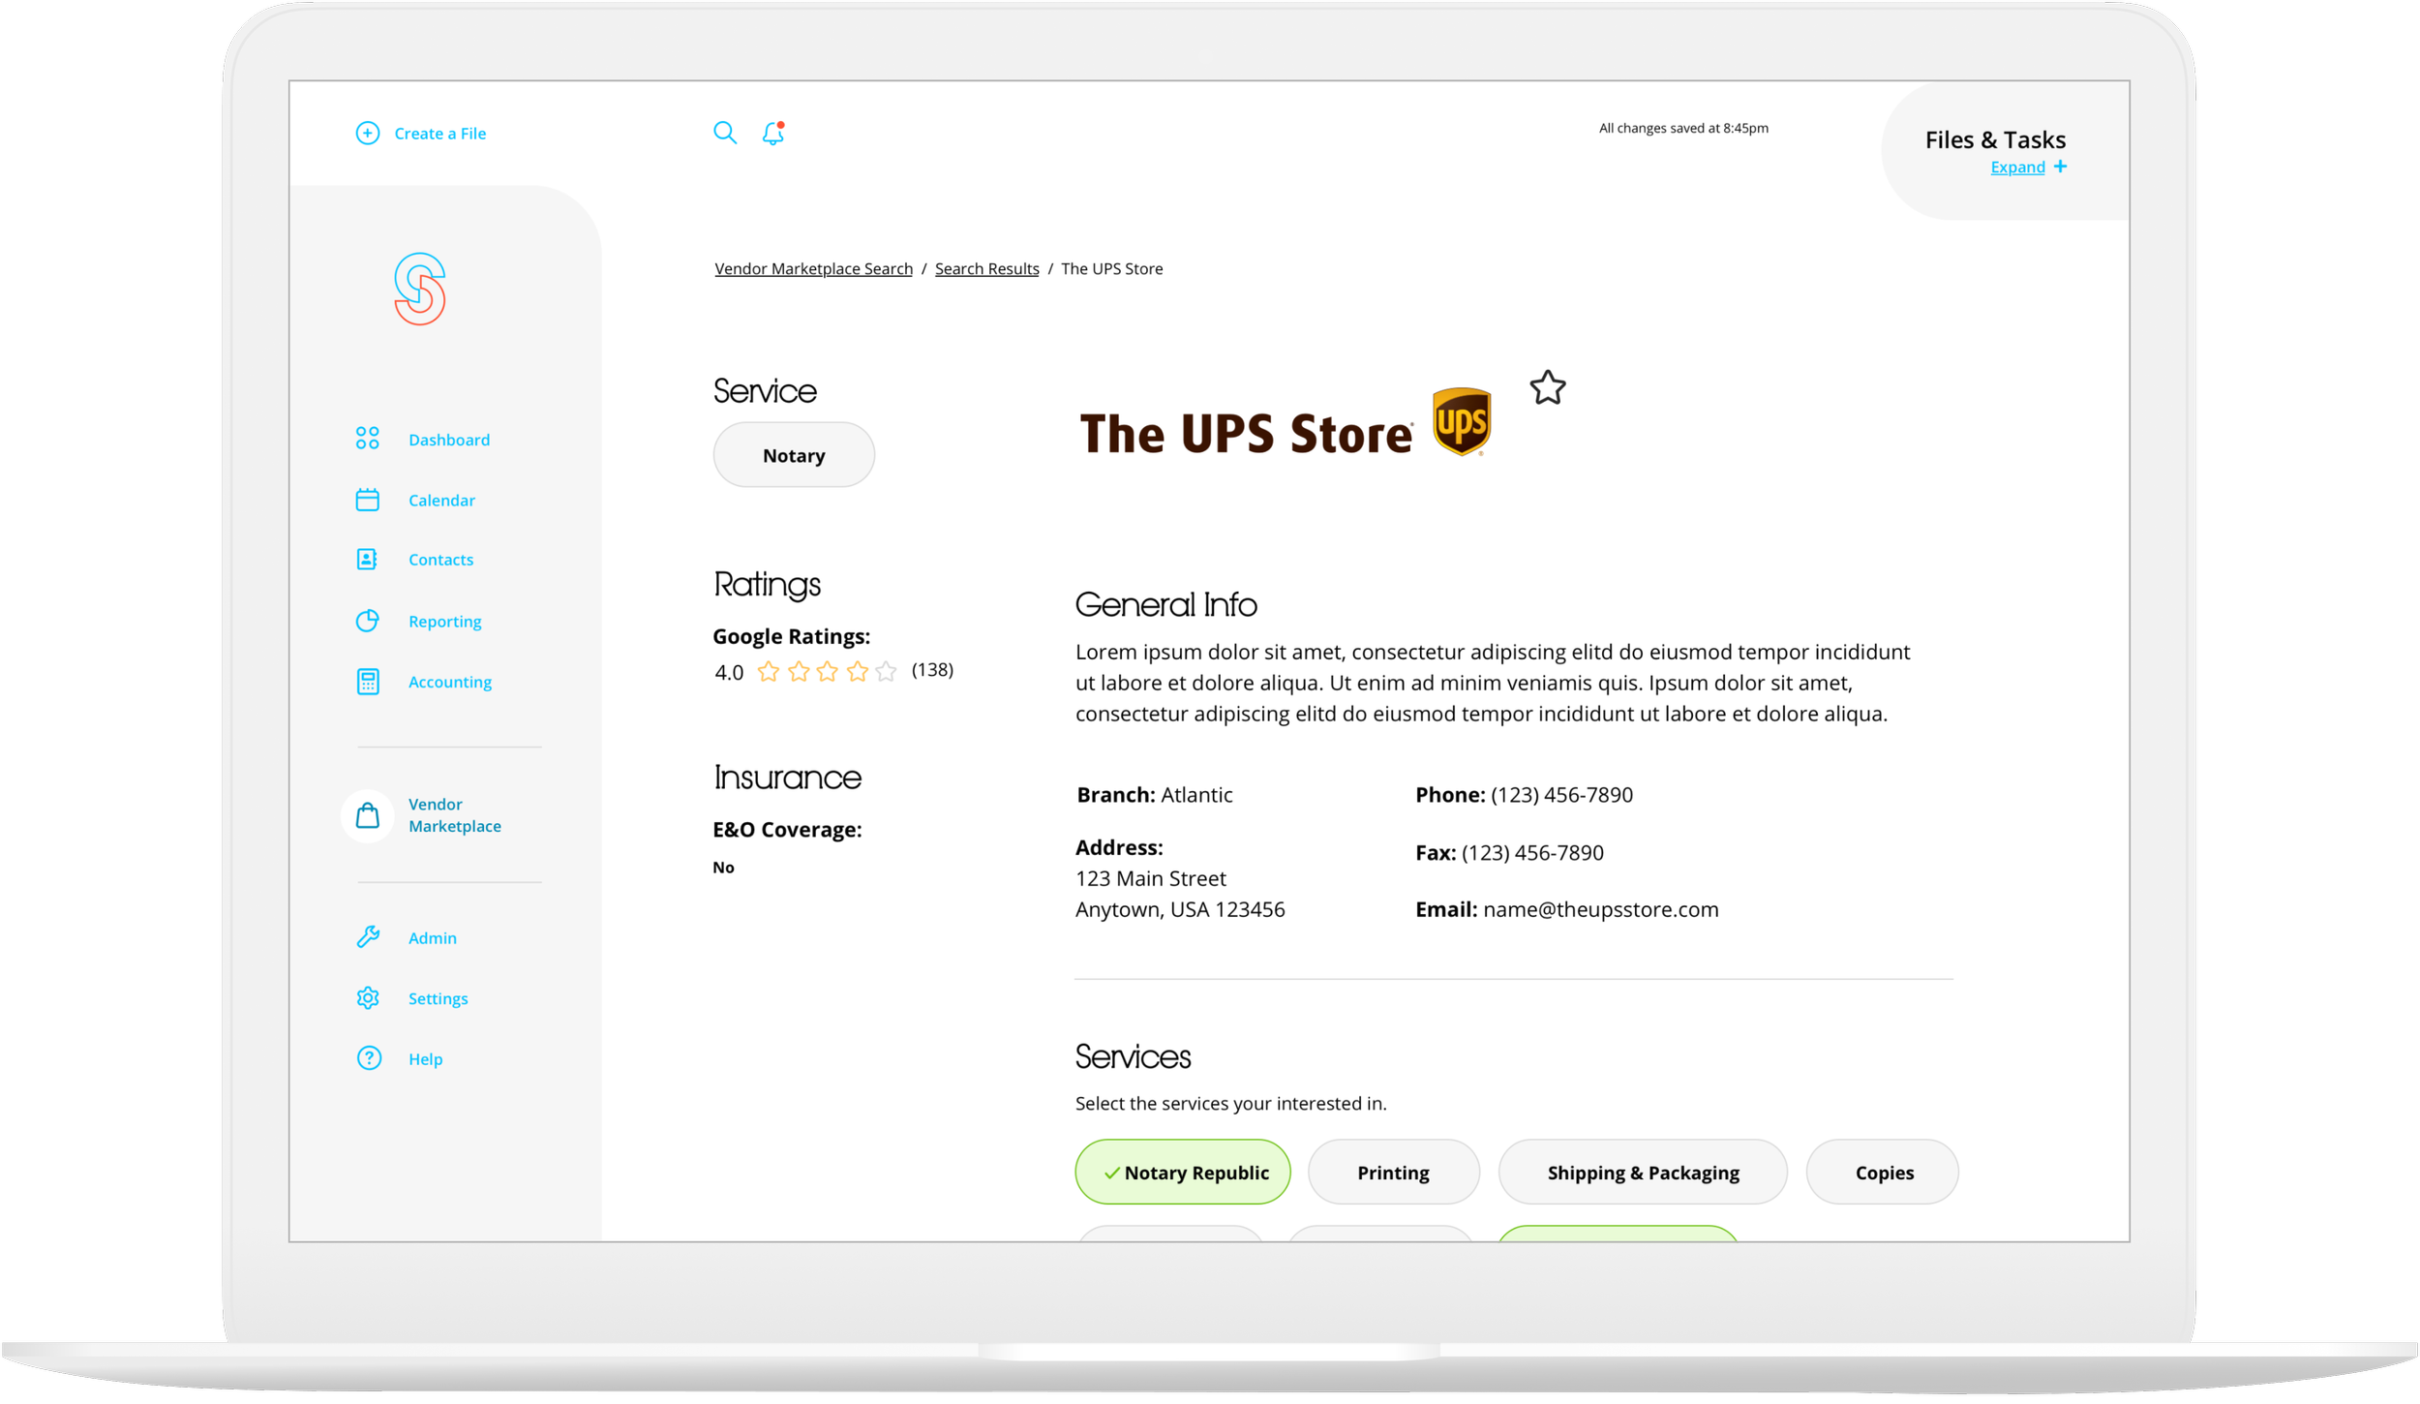Image resolution: width=2420 pixels, height=1404 pixels.
Task: Open Dashboard from sidebar menu
Action: point(449,440)
